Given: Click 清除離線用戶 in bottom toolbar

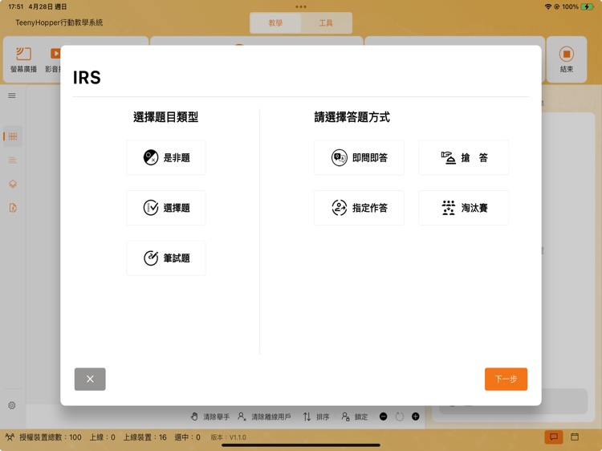Looking at the screenshot, I should [x=264, y=416].
